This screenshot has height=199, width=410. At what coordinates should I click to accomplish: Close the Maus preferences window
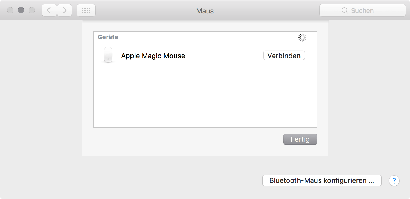(10, 10)
